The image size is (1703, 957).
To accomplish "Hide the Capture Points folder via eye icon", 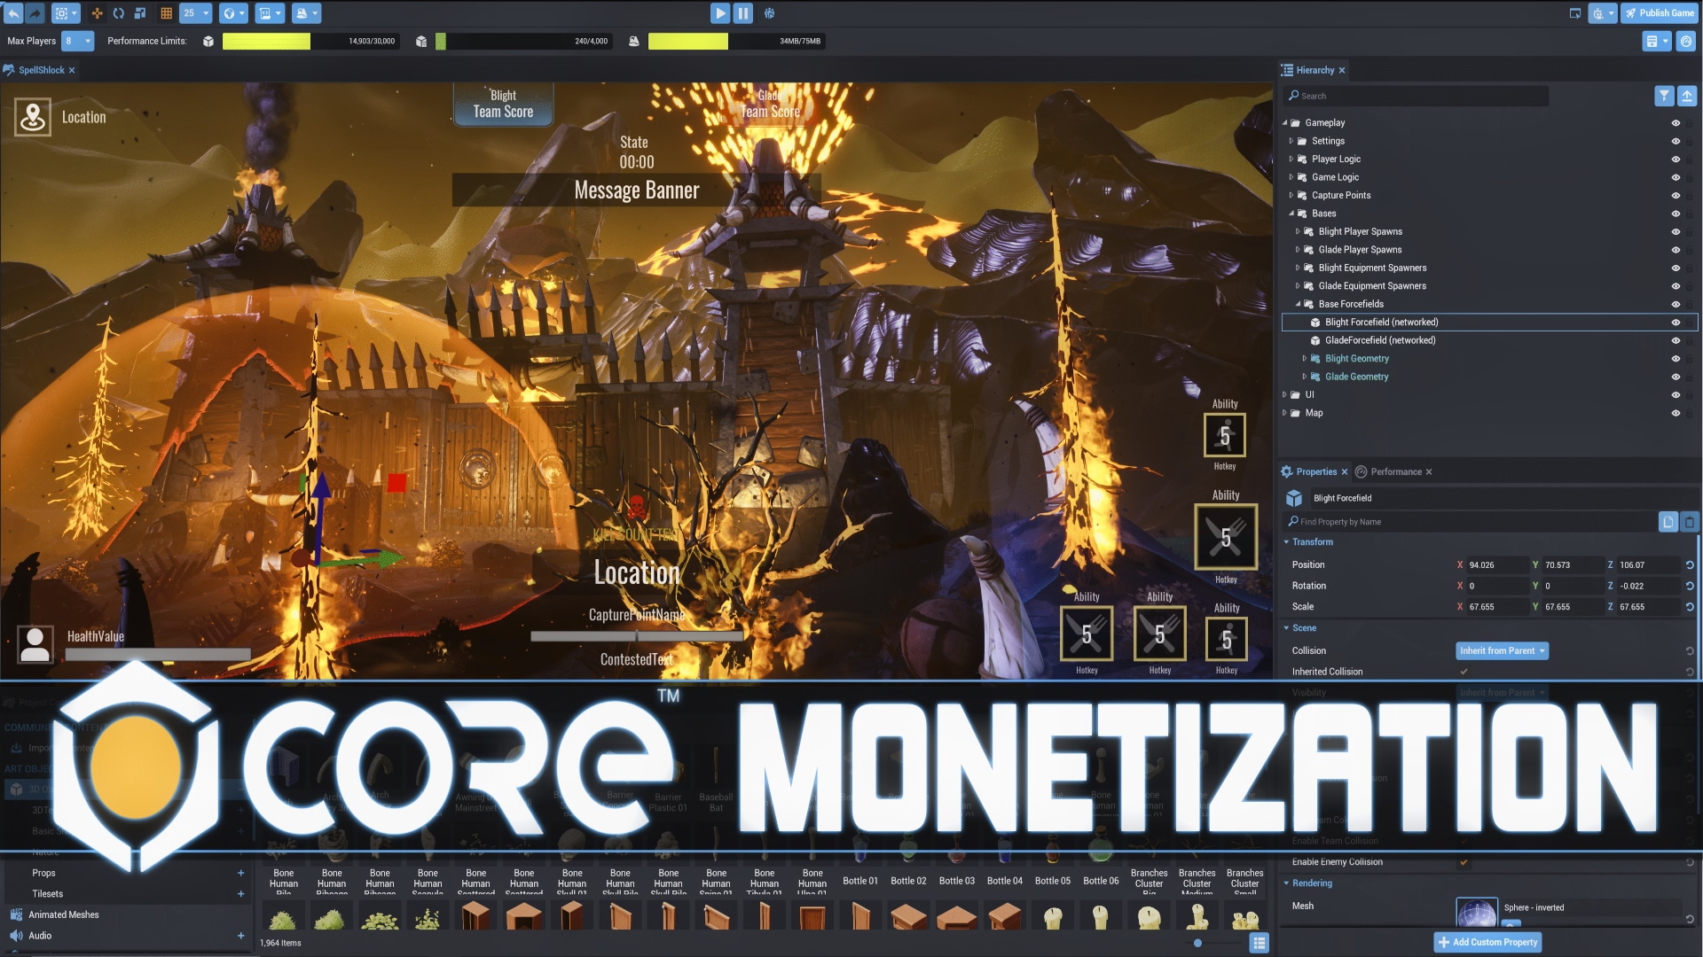I will 1676,196.
